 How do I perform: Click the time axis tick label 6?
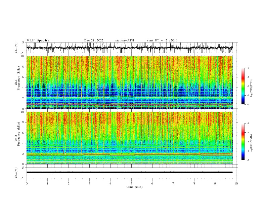[x=152, y=183]
